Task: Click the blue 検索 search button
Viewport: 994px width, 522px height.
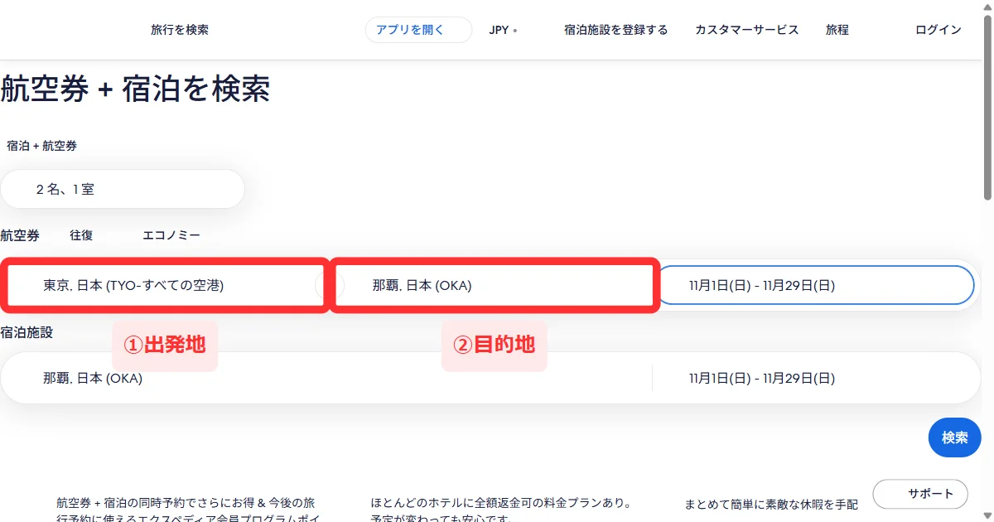Action: tap(954, 437)
